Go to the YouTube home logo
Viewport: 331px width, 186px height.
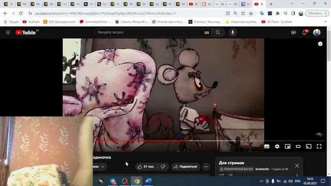[25, 33]
